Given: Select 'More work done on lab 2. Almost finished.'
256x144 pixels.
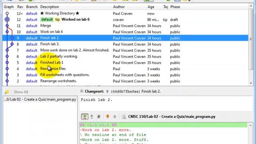Looking at the screenshot, I should tap(125, 50).
